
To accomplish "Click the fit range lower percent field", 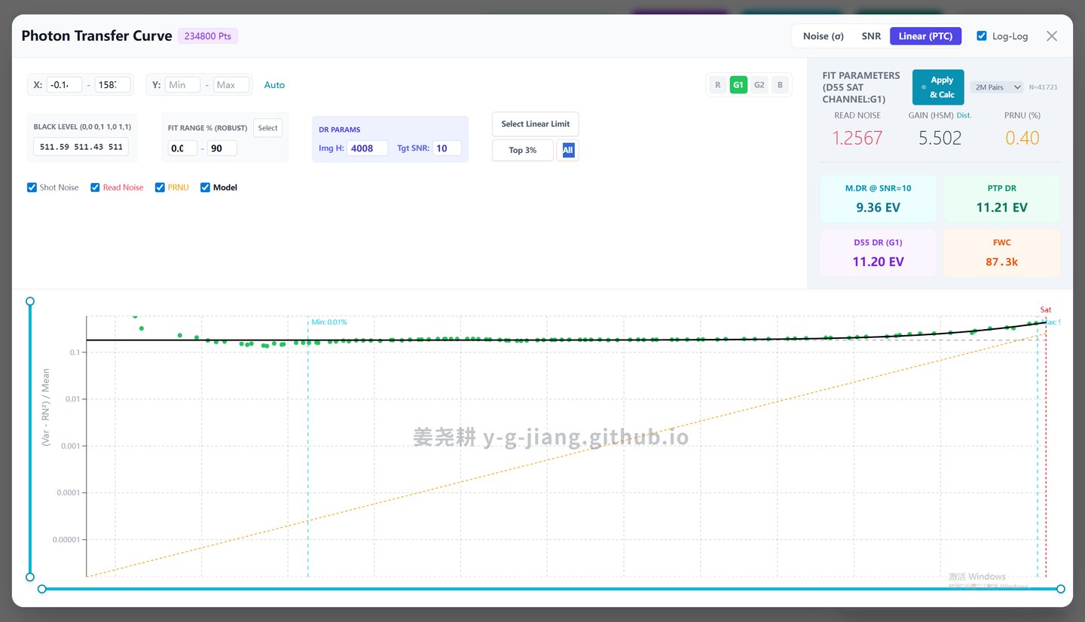I will [x=182, y=148].
